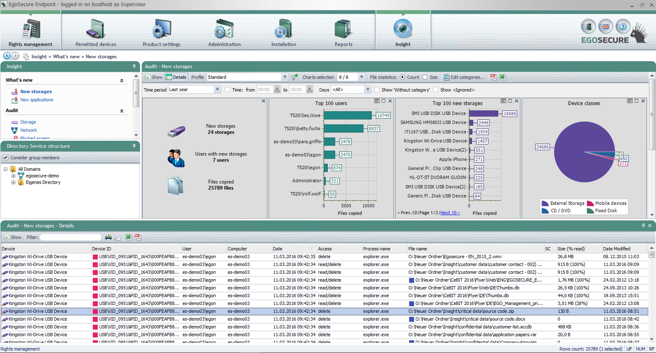Pin the Insight panel
This screenshot has width=656, height=353.
pyautogui.click(x=134, y=66)
